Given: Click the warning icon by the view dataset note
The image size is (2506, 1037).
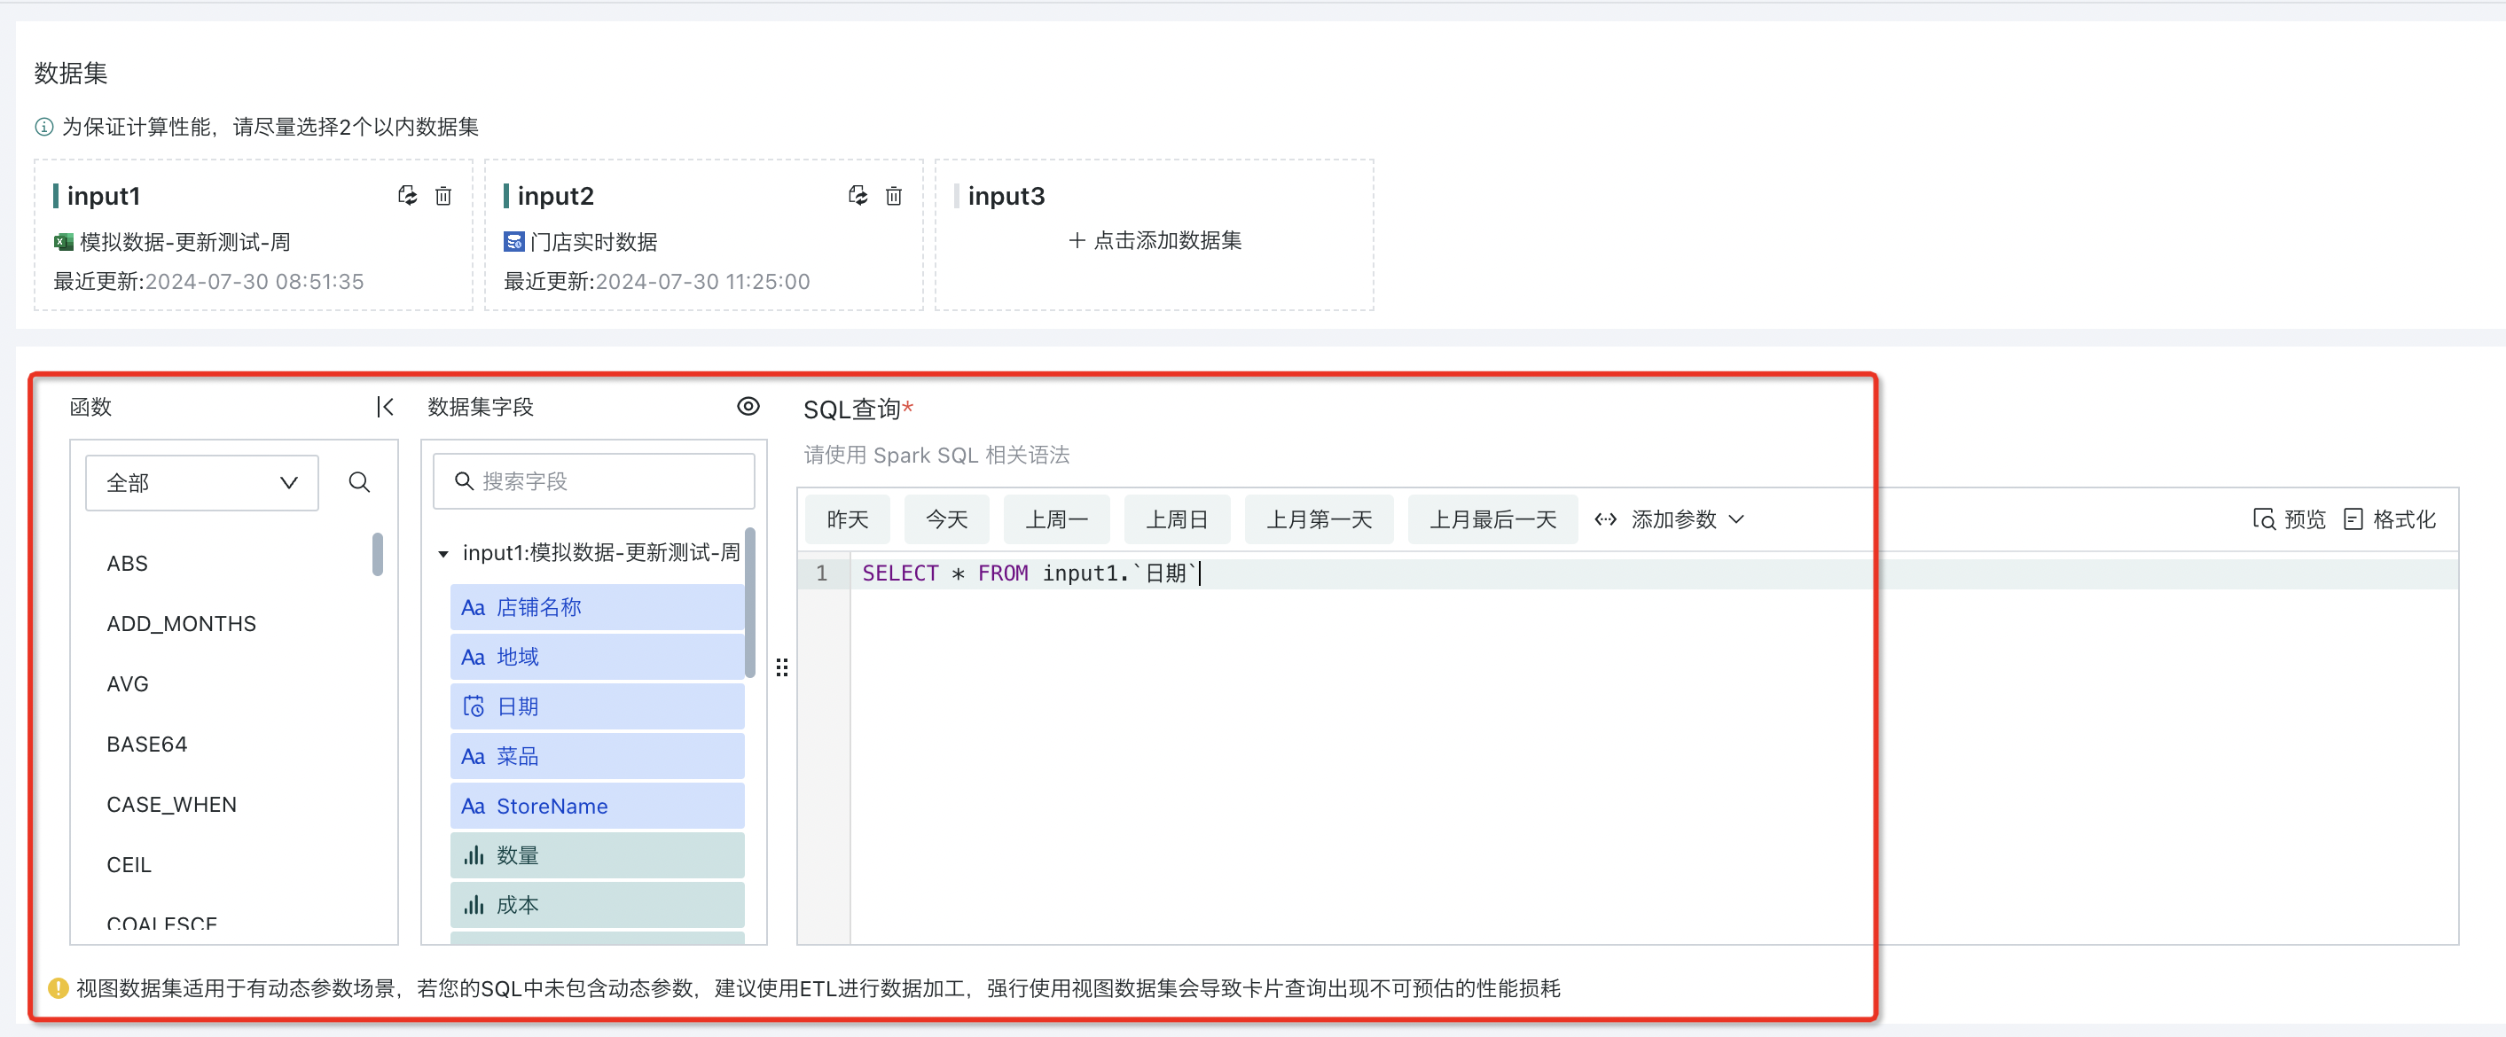Looking at the screenshot, I should (59, 988).
